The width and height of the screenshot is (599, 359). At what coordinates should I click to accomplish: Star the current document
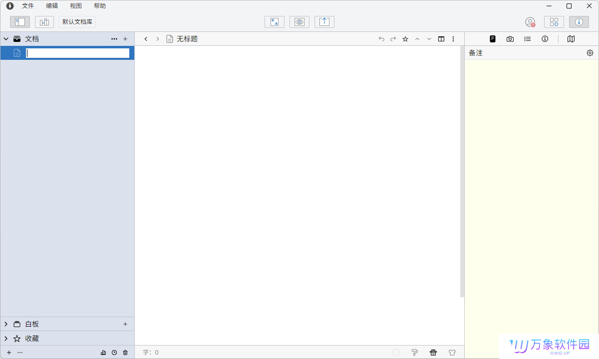pyautogui.click(x=405, y=39)
